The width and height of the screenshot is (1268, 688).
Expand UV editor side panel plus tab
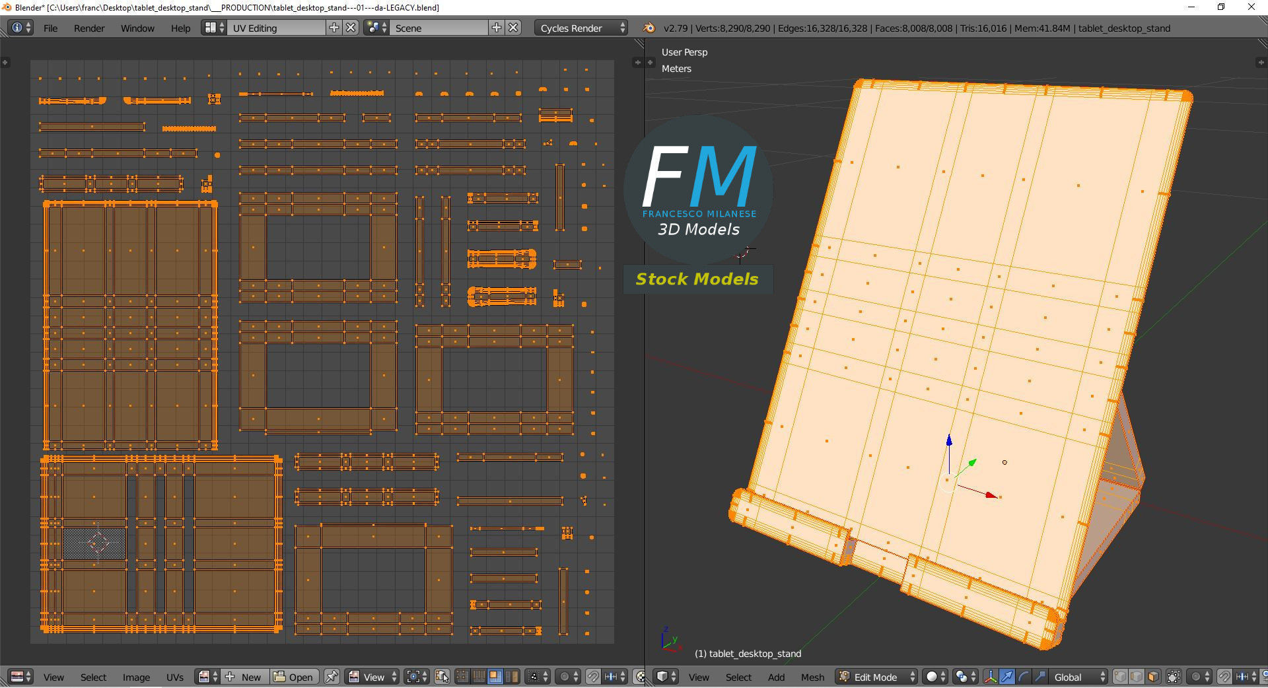click(637, 62)
